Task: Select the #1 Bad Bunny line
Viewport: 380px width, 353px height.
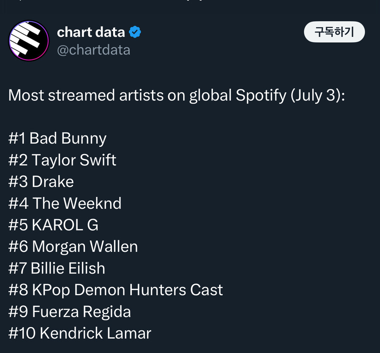Action: pyautogui.click(x=57, y=139)
